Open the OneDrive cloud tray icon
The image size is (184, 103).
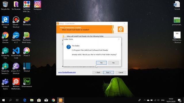click(148, 100)
